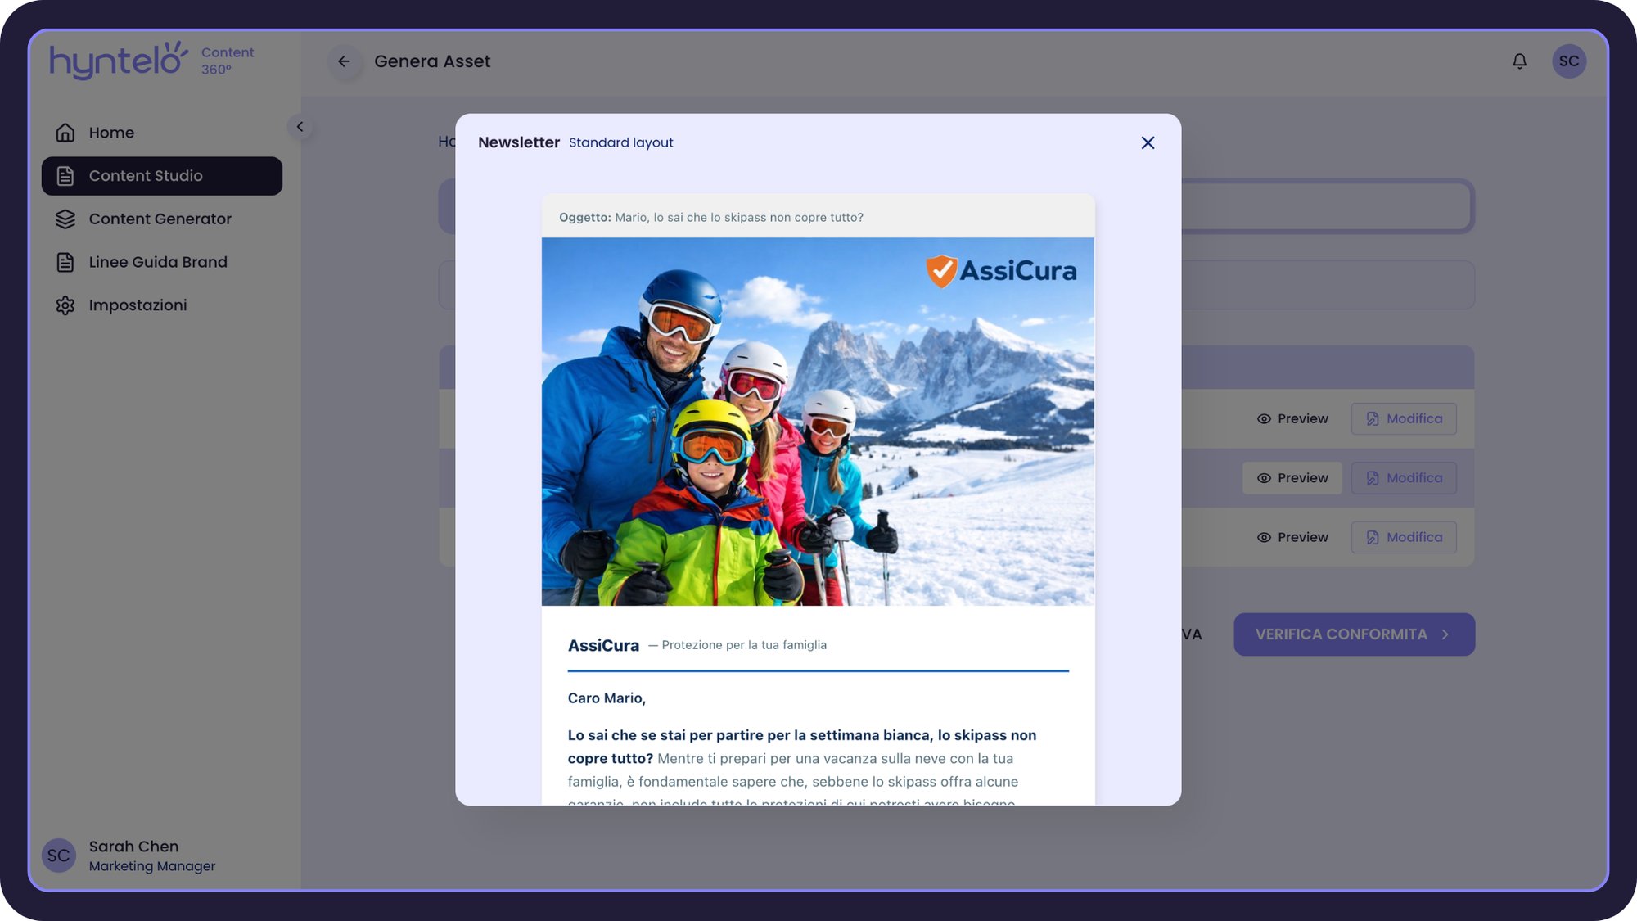Image resolution: width=1637 pixels, height=921 pixels.
Task: Click the Oggetto subject line text
Action: coord(711,217)
